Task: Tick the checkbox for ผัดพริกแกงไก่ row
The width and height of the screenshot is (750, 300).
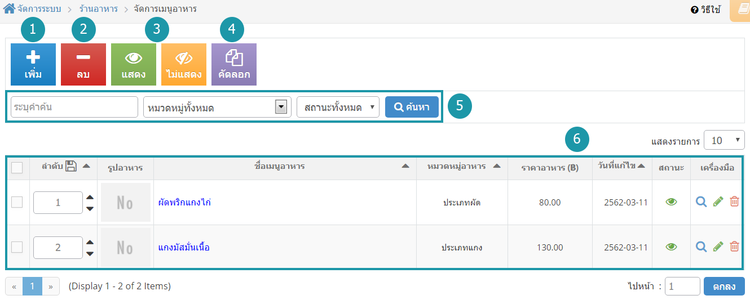Action: coord(17,202)
